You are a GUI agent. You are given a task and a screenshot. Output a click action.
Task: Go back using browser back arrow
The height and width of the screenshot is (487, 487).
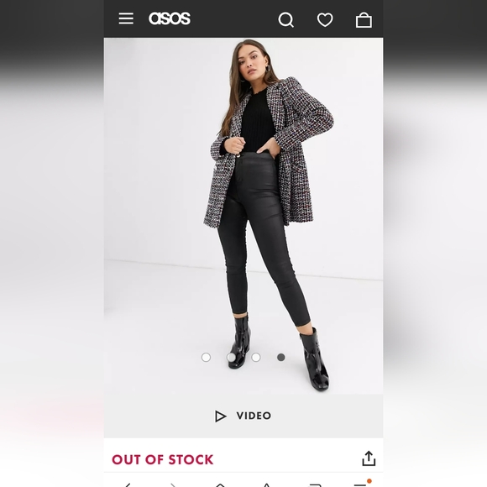pyautogui.click(x=128, y=484)
